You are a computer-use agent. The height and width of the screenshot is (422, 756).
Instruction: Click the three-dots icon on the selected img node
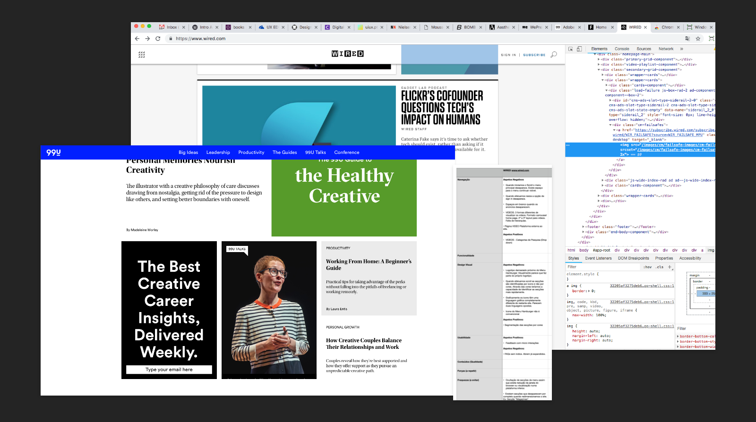point(568,145)
